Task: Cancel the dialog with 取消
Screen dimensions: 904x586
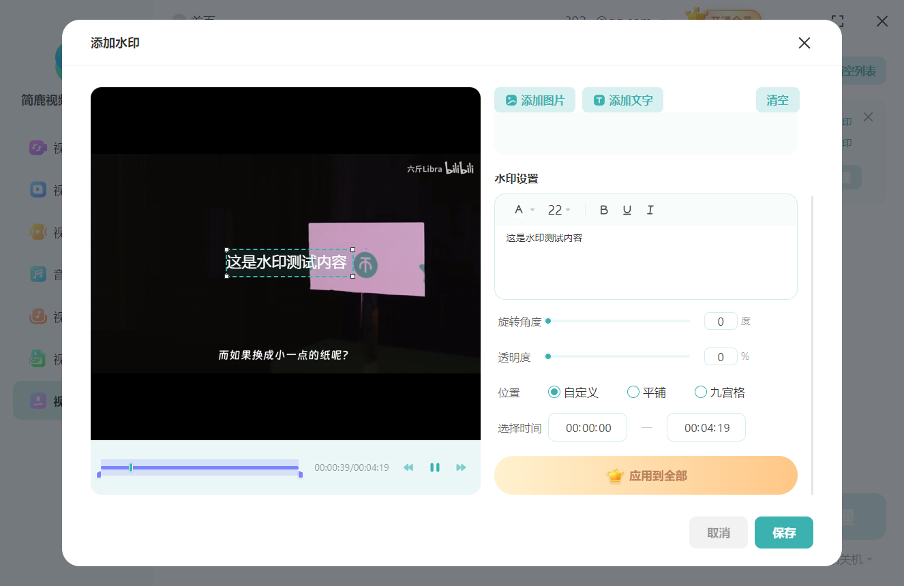Action: point(718,532)
